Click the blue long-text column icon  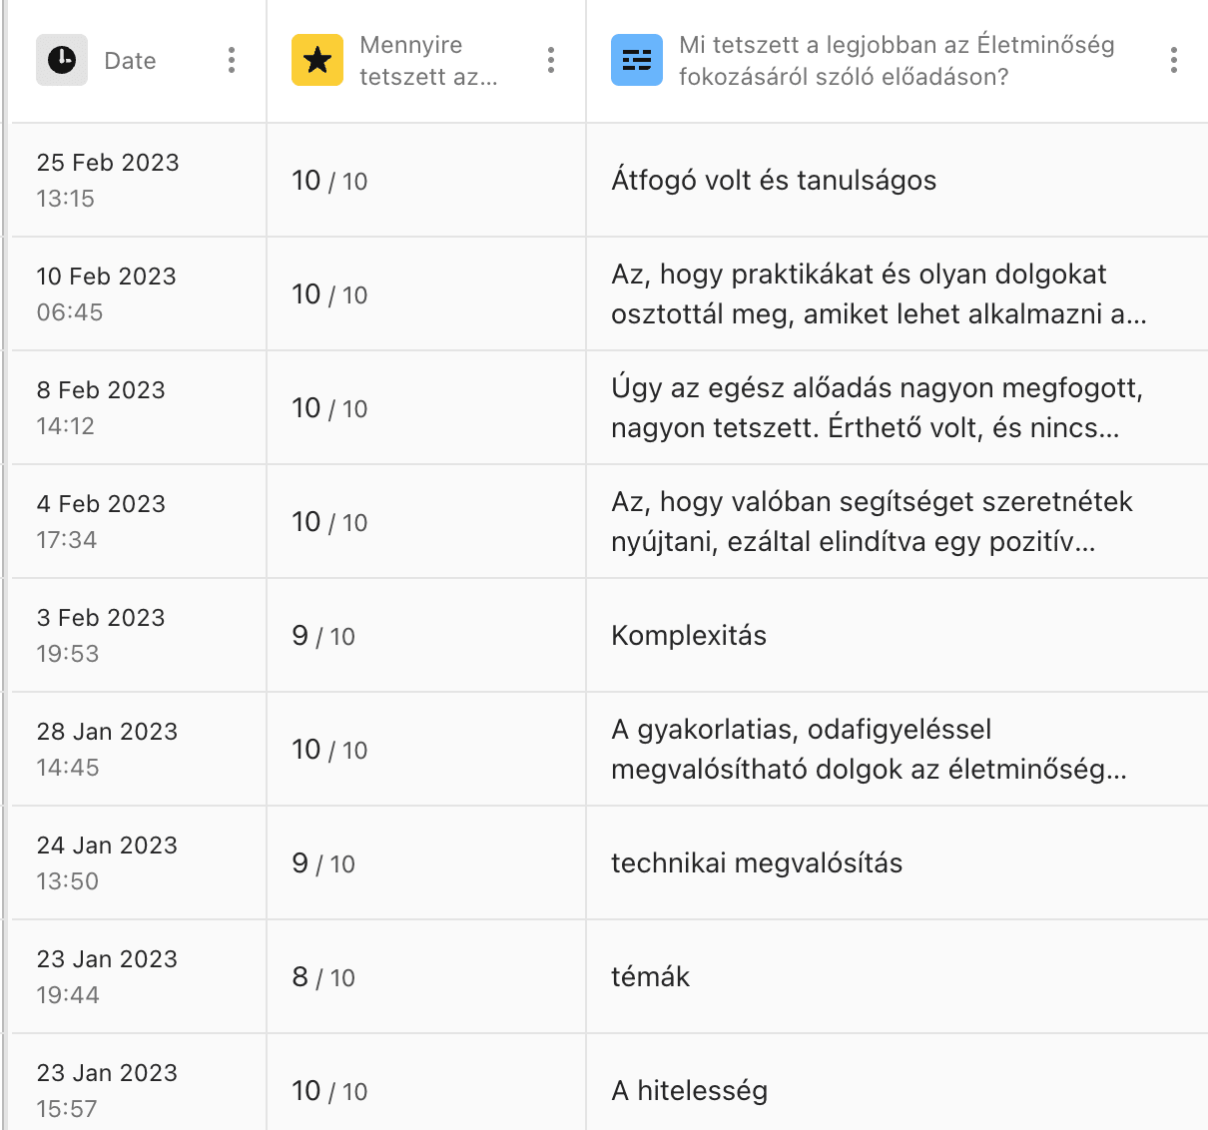click(x=637, y=60)
